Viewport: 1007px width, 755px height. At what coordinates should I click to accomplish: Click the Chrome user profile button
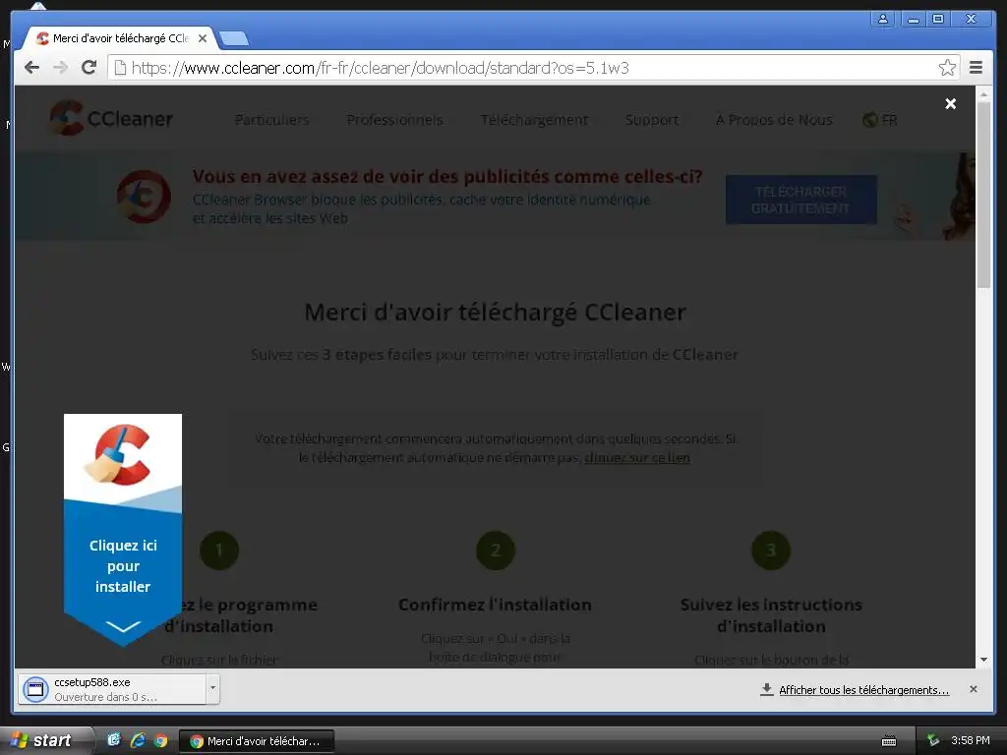[883, 19]
